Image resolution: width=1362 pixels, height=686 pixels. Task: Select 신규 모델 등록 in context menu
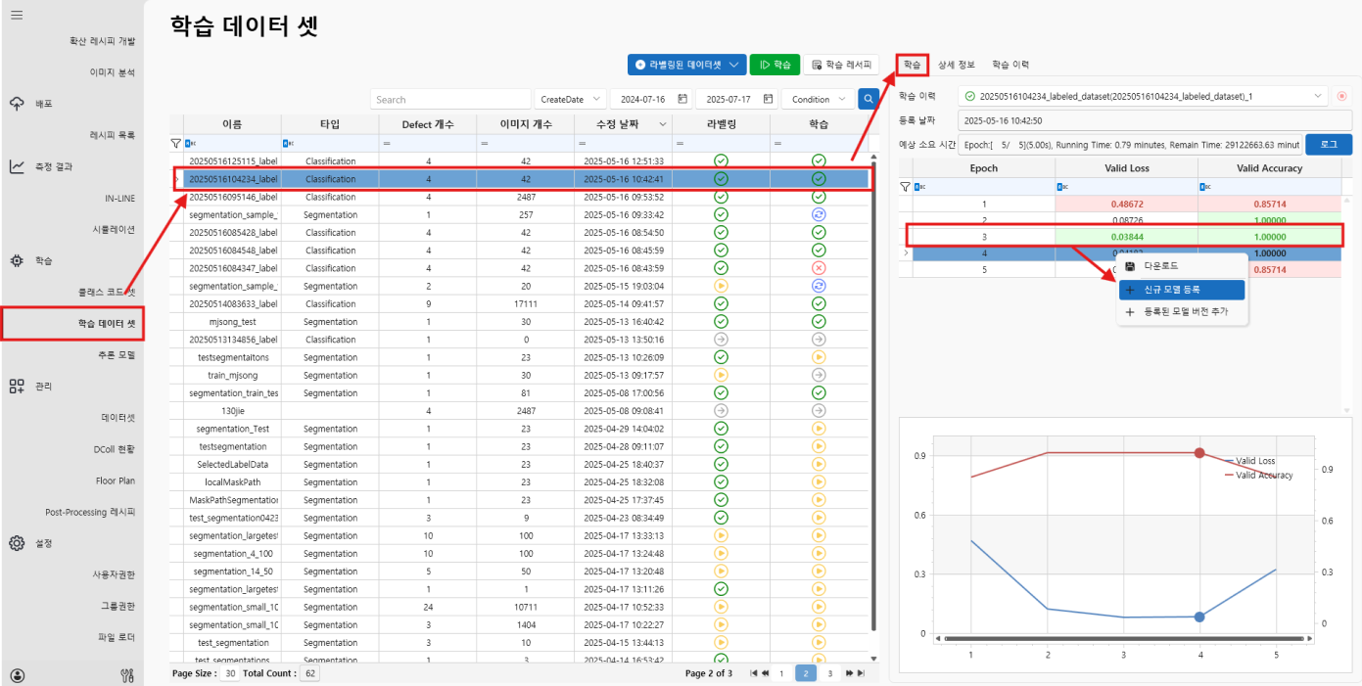click(x=1182, y=290)
